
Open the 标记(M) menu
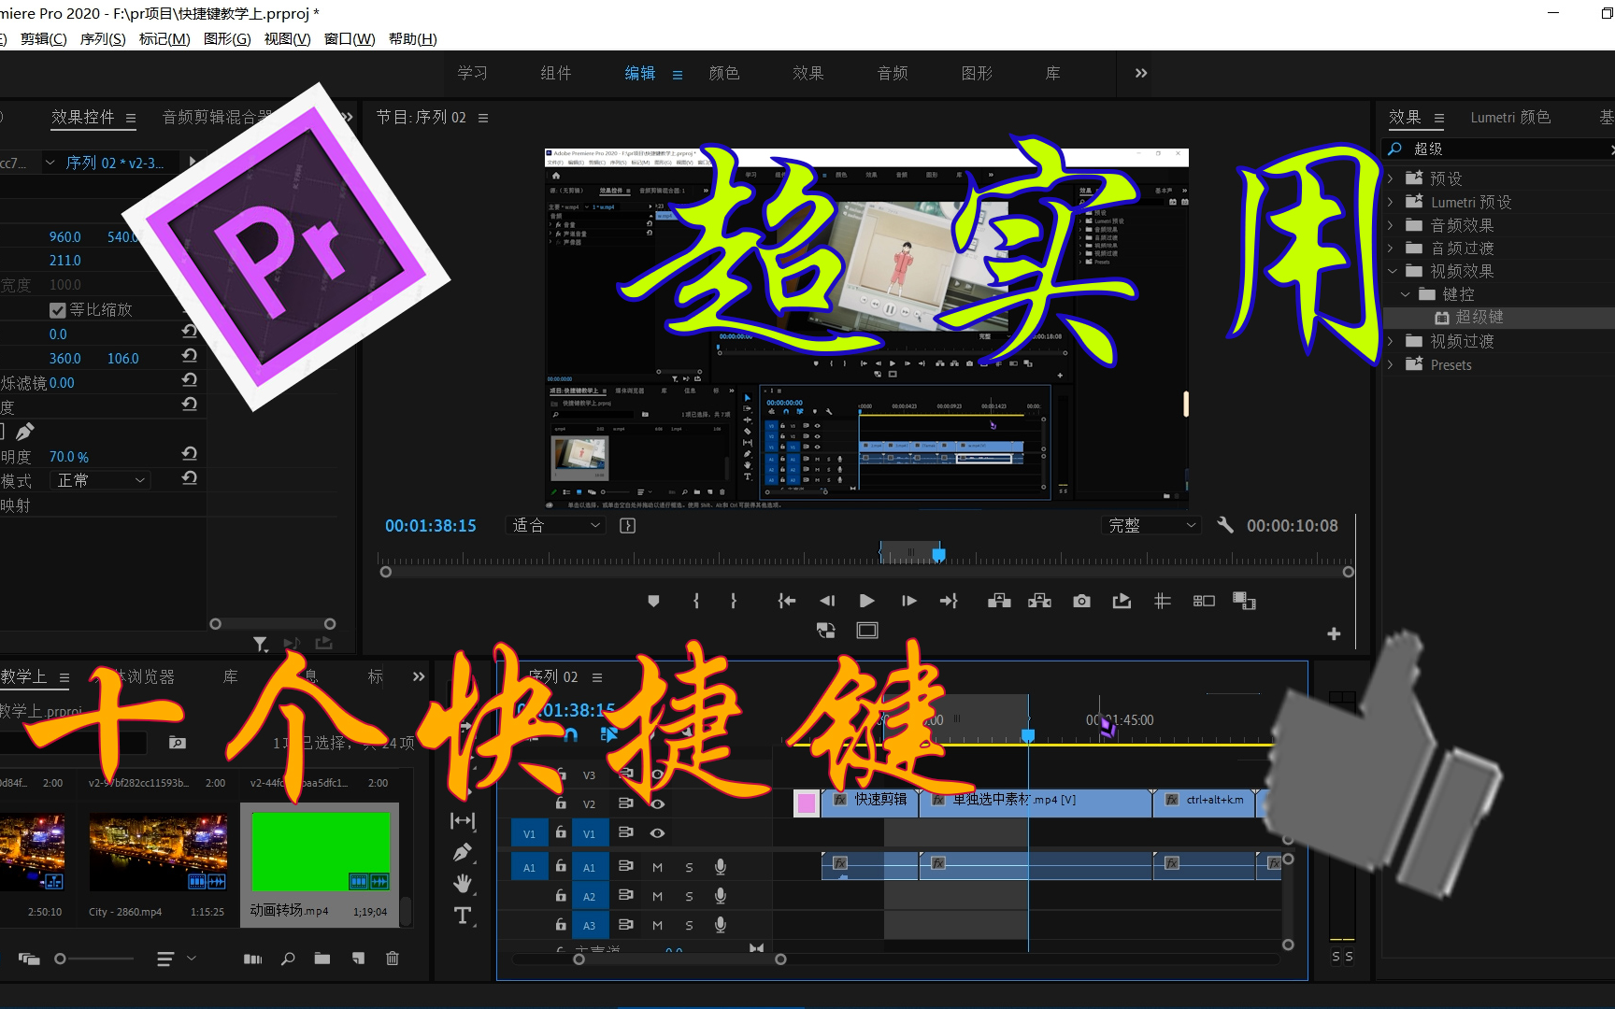click(164, 38)
